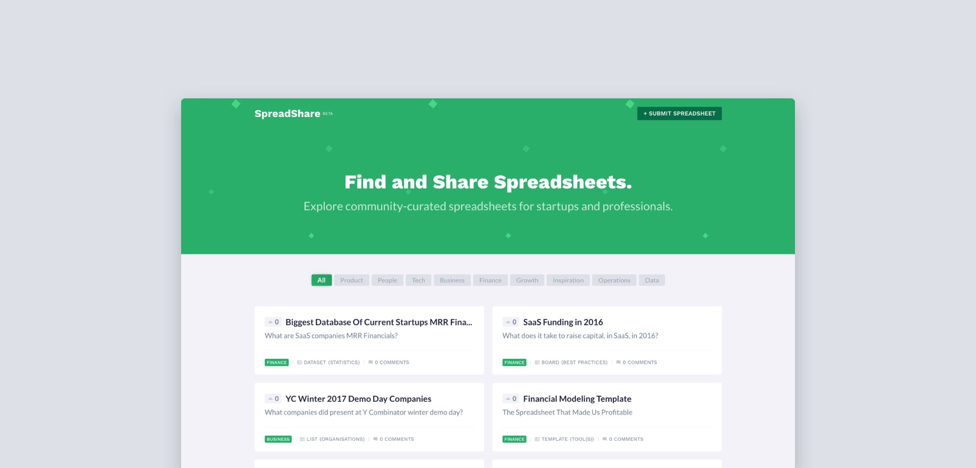Click Business tag on YC Winter card

pos(278,439)
